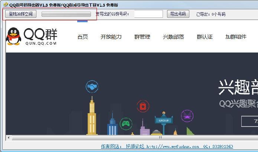Image resolution: width=258 pixels, height=152 pixels.
Task: Click the green game controller icon
Action: point(126,124)
